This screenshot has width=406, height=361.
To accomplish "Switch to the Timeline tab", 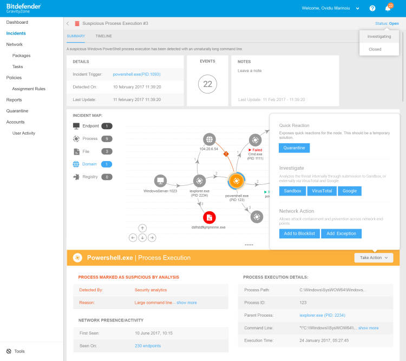I will click(x=103, y=36).
